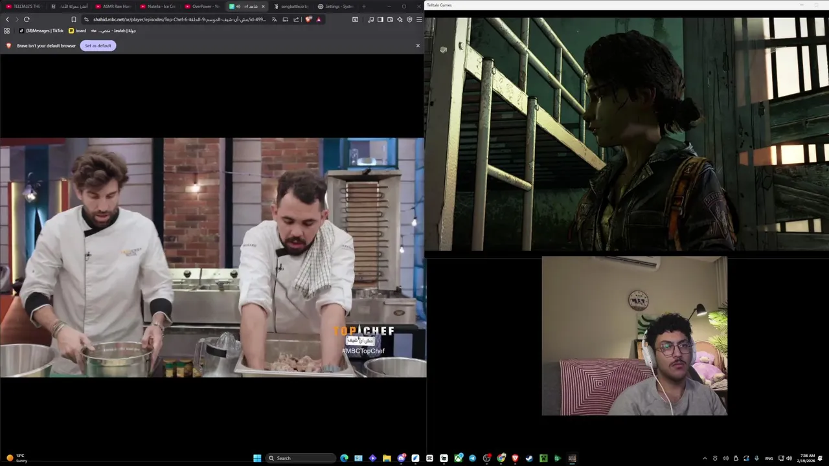
Task: Open site settings icon beside the URL
Action: (x=86, y=19)
